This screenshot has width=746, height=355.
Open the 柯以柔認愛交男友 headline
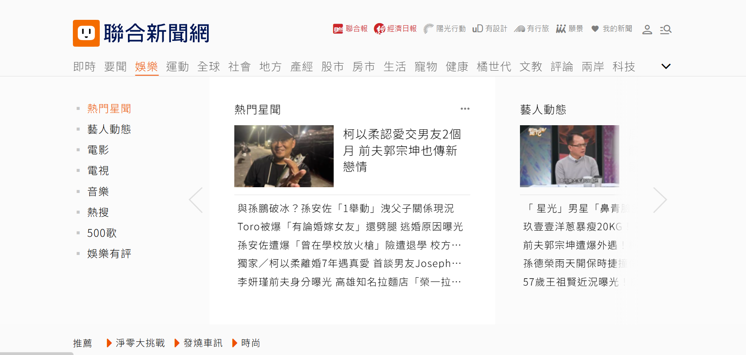coord(402,150)
